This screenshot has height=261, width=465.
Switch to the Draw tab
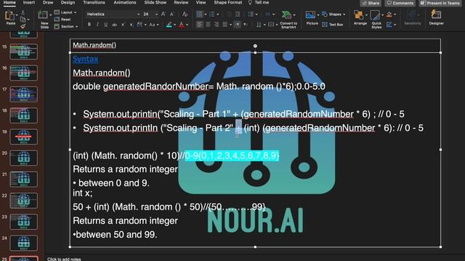coord(48,2)
